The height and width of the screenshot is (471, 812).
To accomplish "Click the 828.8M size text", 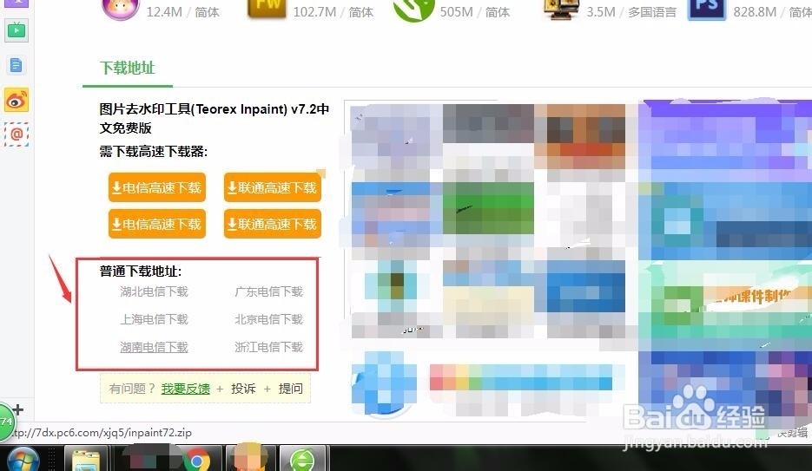I will coord(755,12).
